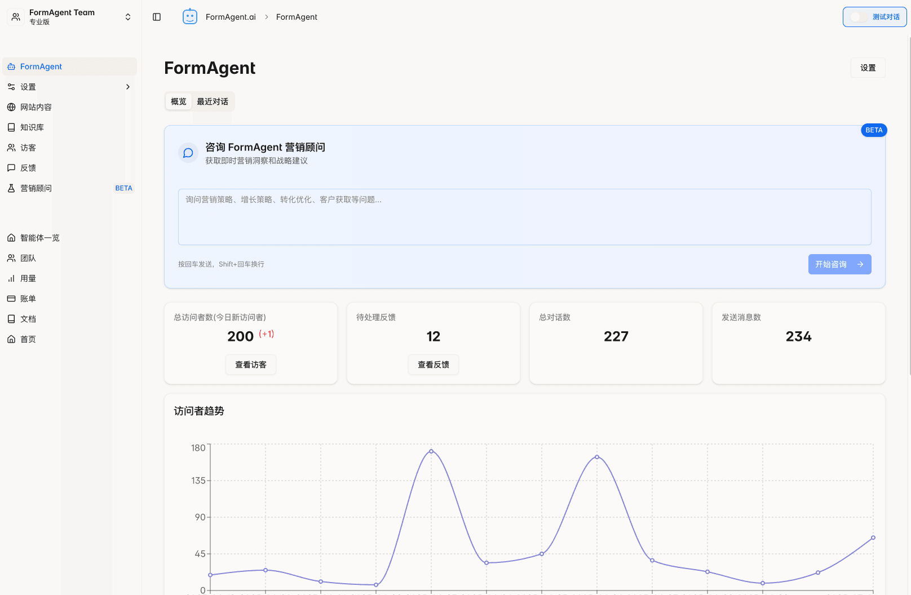Click the book icon for 文档
This screenshot has height=595, width=911.
pyautogui.click(x=11, y=319)
